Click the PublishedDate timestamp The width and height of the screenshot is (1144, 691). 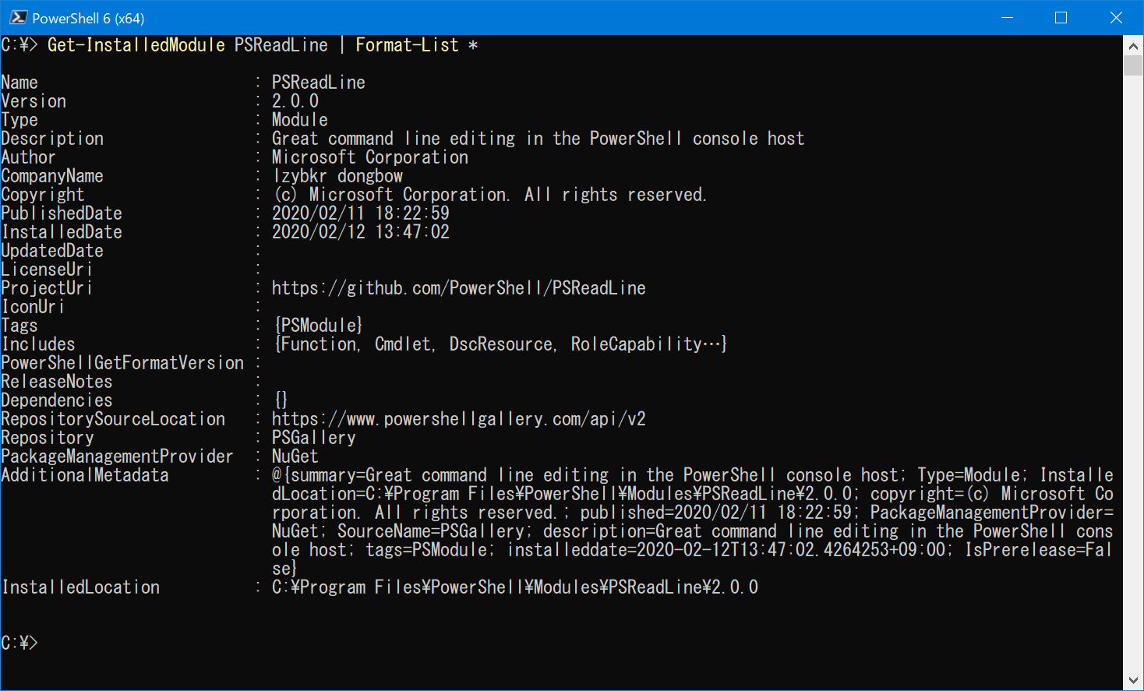(362, 213)
